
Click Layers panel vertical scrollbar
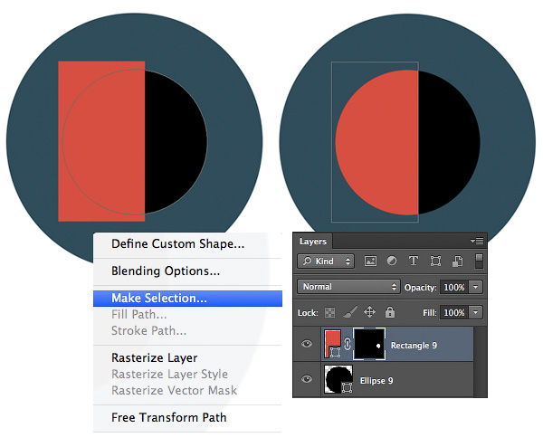click(480, 361)
